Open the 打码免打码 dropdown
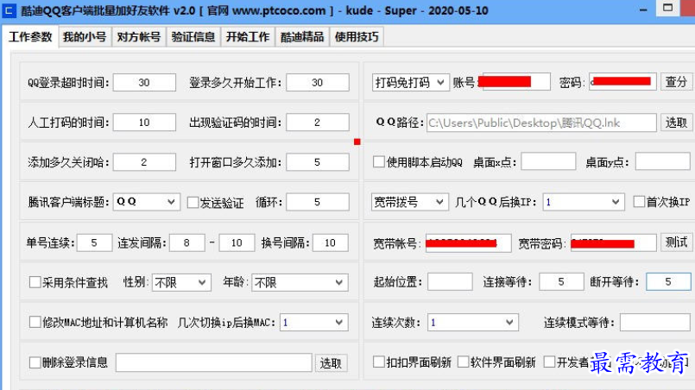This screenshot has width=695, height=390. (x=410, y=83)
